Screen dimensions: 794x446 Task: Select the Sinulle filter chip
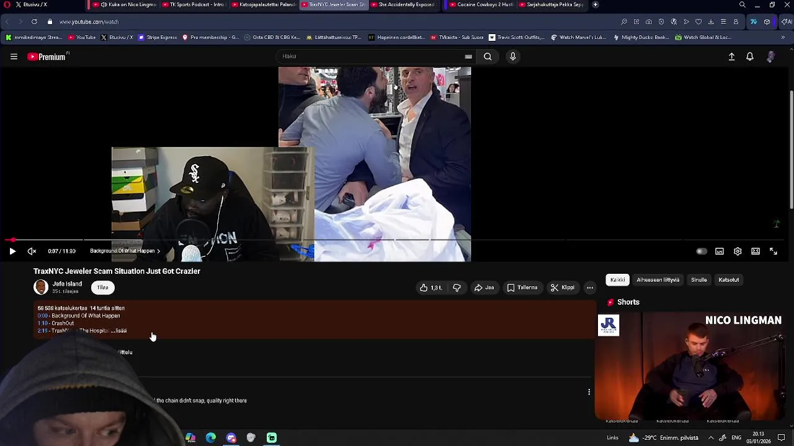coord(699,280)
